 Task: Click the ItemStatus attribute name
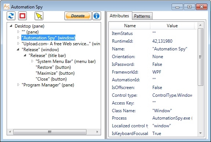[122, 33]
